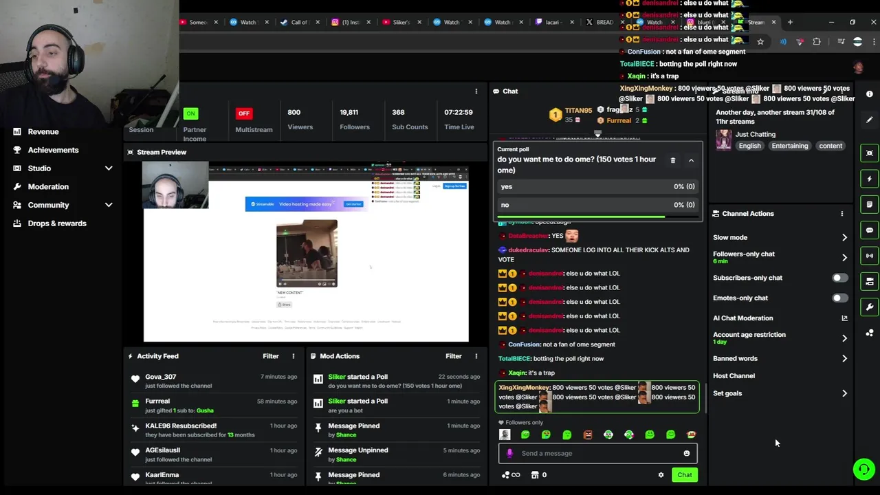Open Revenue in the sidebar
This screenshot has height=495, width=880.
tap(43, 132)
